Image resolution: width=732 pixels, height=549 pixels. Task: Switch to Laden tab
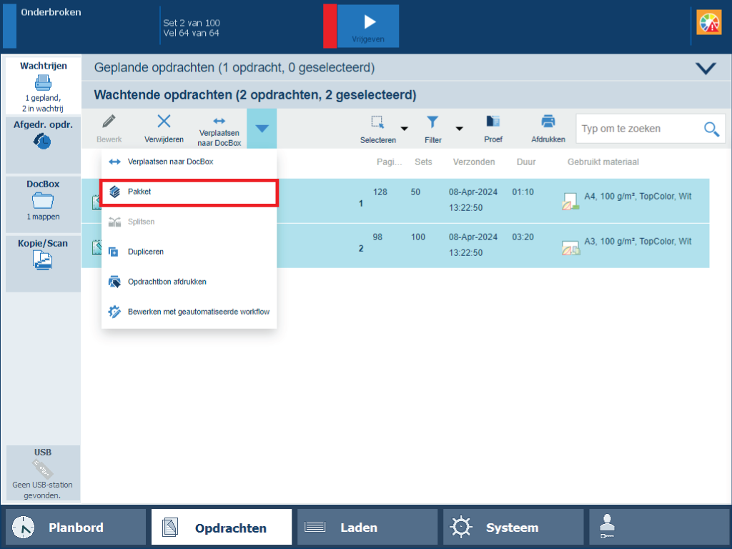click(x=367, y=527)
